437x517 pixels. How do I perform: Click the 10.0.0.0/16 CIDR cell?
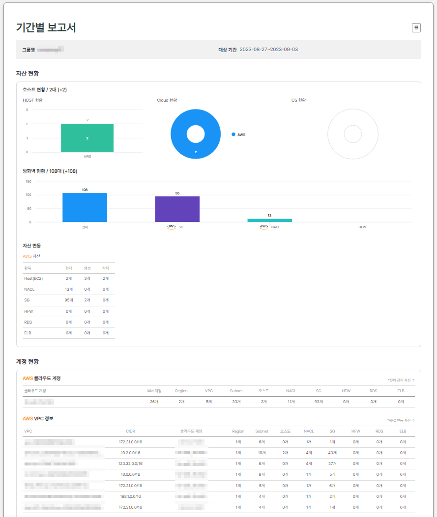pyautogui.click(x=130, y=474)
